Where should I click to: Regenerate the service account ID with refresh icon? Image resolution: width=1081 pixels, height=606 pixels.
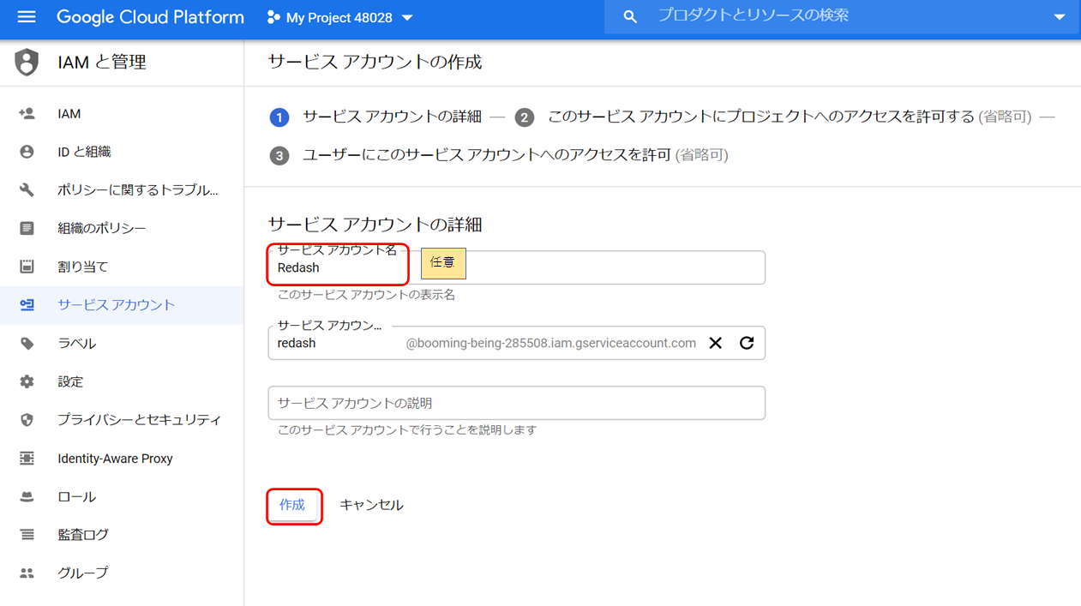pyautogui.click(x=746, y=342)
